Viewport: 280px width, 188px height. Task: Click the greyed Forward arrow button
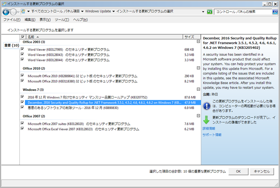(x=13, y=12)
